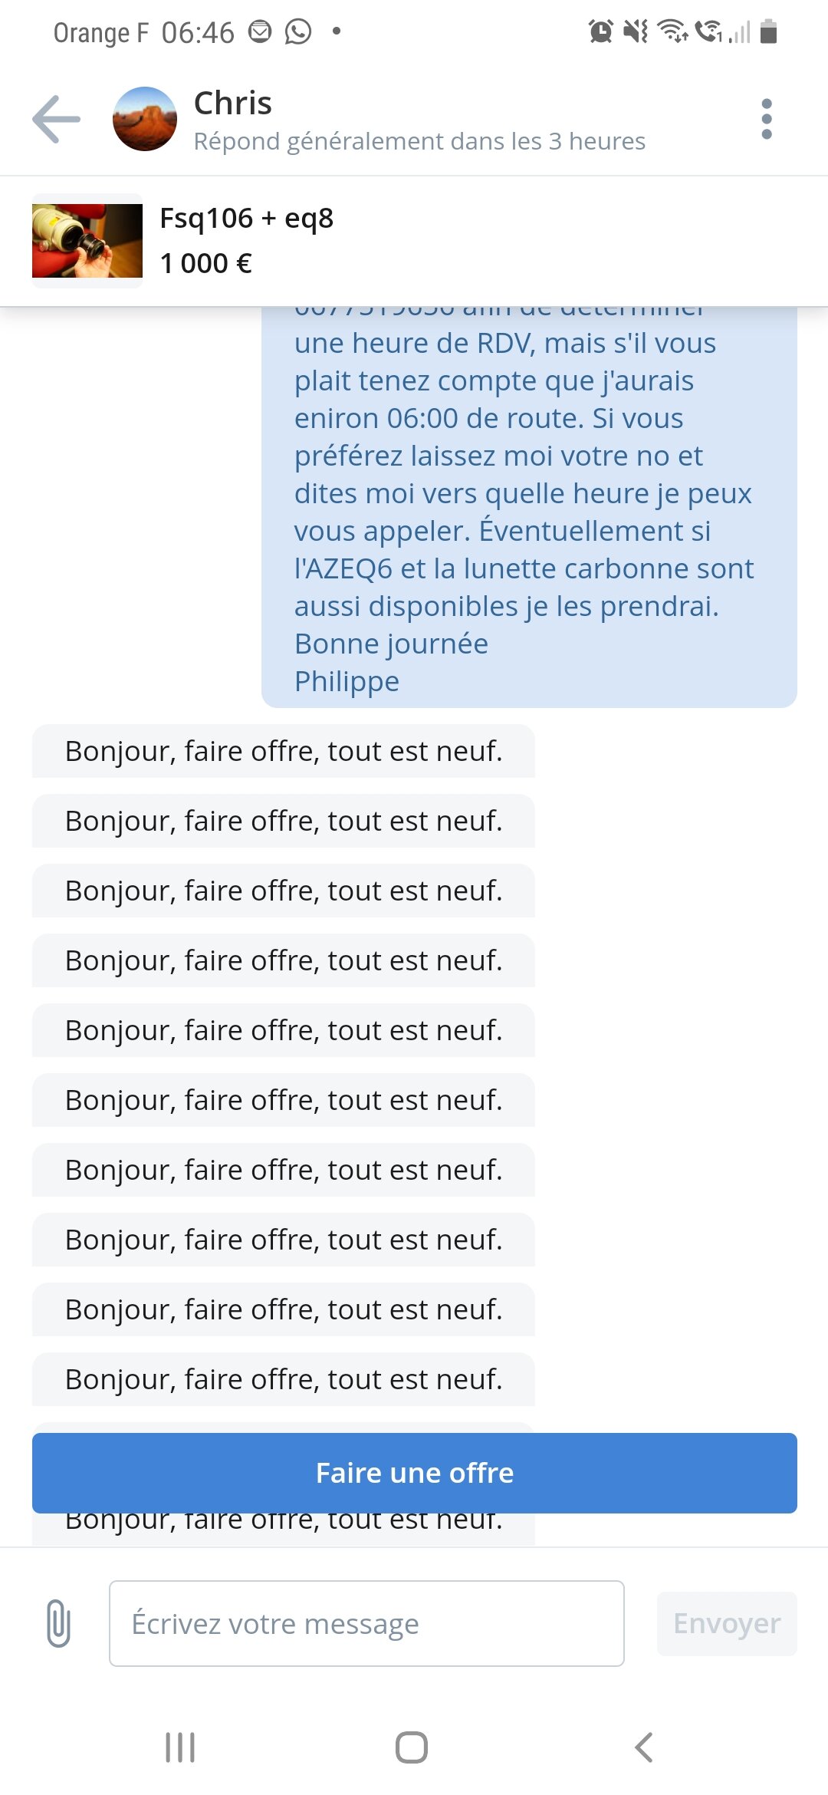
Task: Tap the Android back navigation chevron
Action: pos(644,1747)
